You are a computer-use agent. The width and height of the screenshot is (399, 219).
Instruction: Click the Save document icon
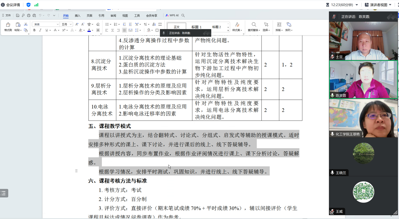(18, 15)
